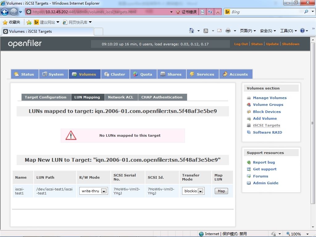Click the Forums icon
316x237 pixels.
click(249, 176)
